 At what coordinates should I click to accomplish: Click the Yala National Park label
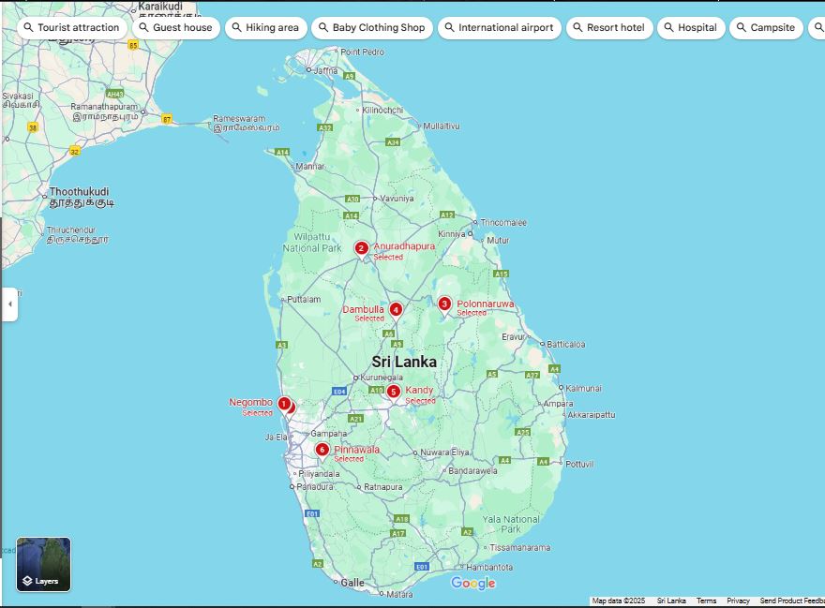[510, 524]
